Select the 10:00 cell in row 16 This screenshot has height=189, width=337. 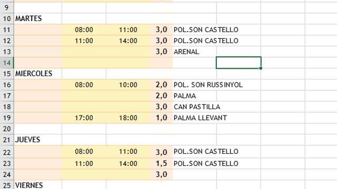pos(128,85)
